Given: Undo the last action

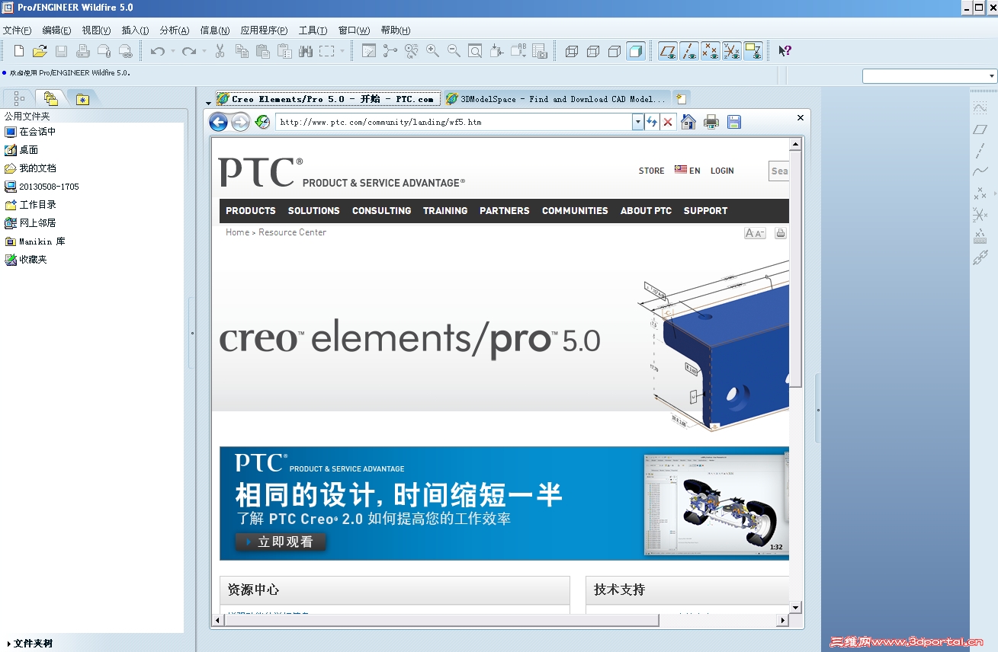Looking at the screenshot, I should point(157,51).
